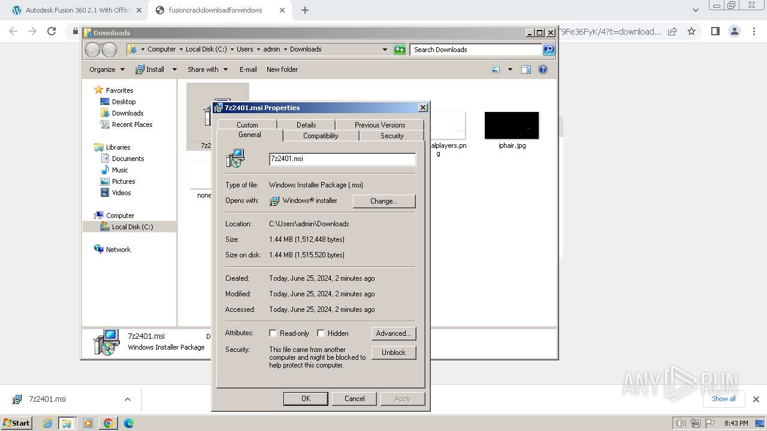Screen dimensions: 767x431
Task: Reload the Chrome page
Action: pos(52,31)
